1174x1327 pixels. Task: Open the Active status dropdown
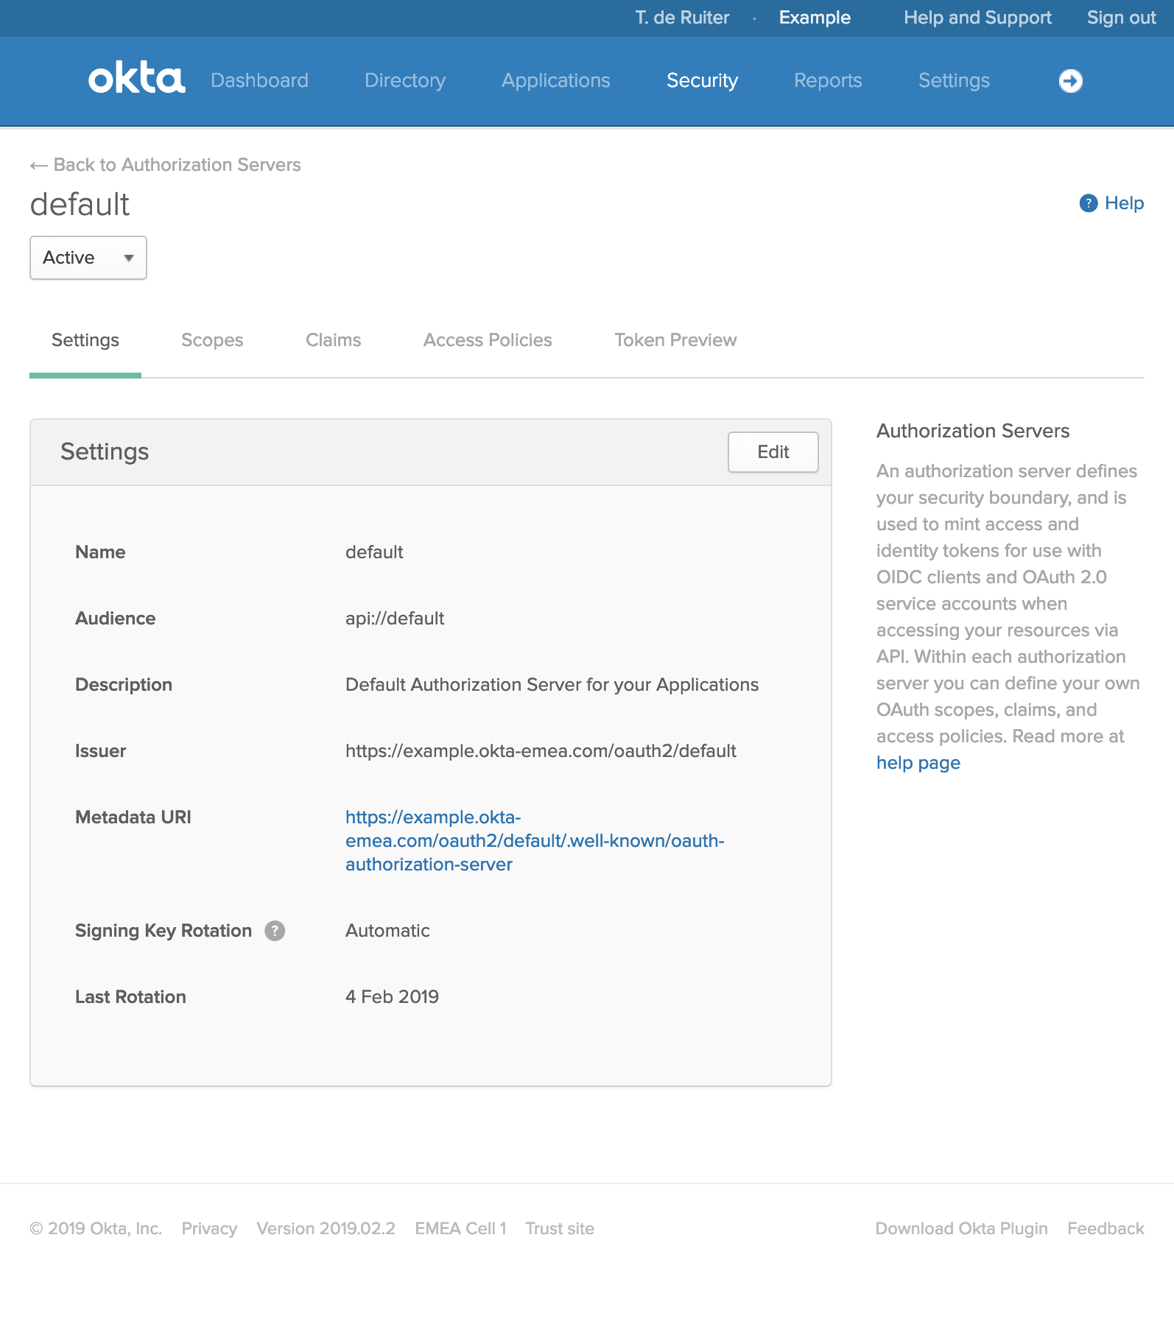tap(88, 258)
